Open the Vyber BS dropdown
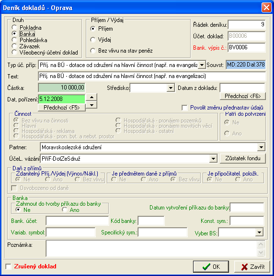Screen dimensions: 274x276 click(259, 232)
